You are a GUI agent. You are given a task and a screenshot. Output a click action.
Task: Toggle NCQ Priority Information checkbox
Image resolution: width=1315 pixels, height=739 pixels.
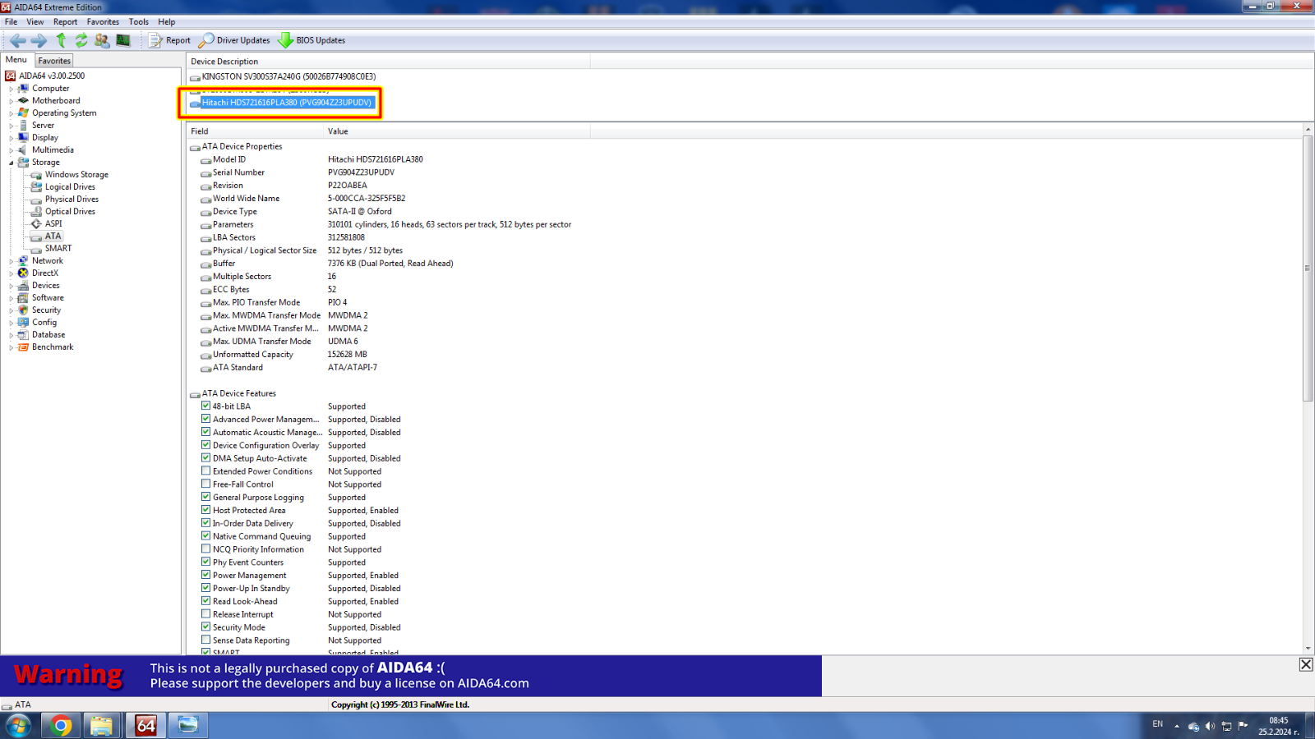click(205, 549)
